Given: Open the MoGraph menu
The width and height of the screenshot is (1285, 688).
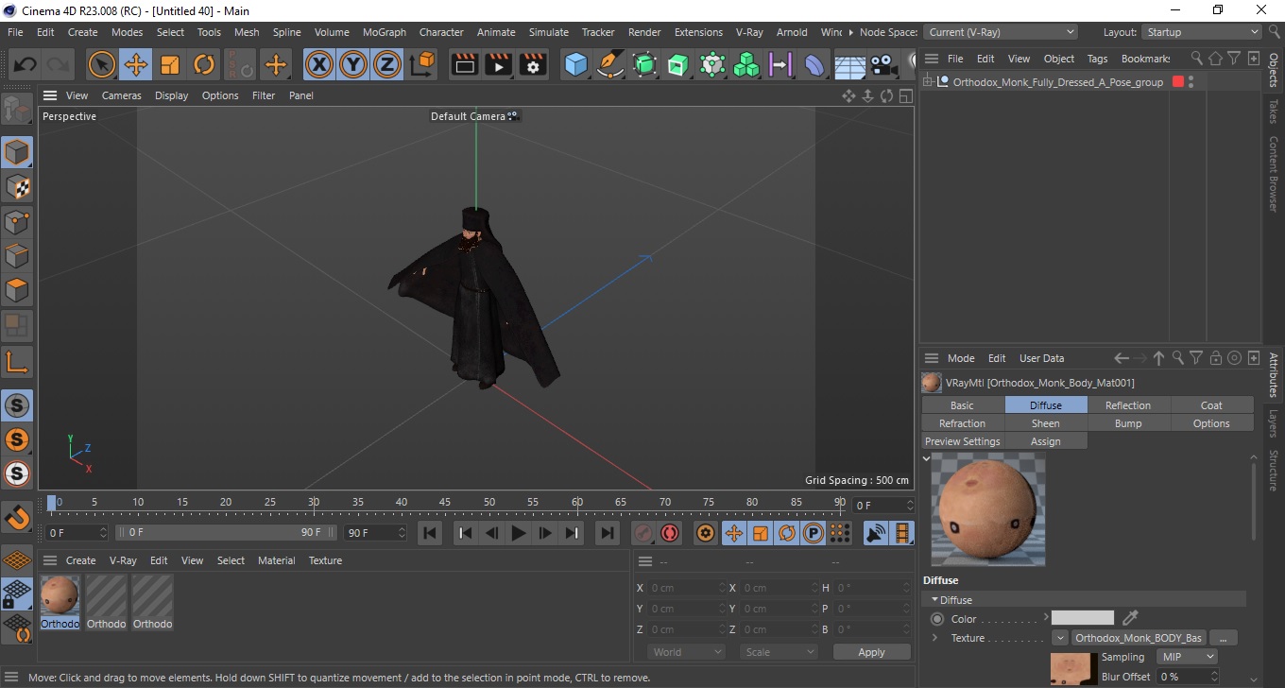Looking at the screenshot, I should 384,32.
